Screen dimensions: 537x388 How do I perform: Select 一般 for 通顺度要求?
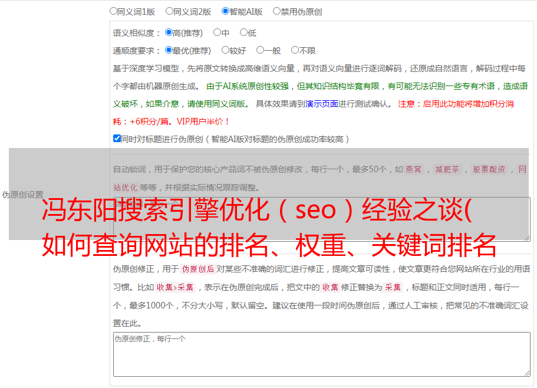tap(261, 50)
